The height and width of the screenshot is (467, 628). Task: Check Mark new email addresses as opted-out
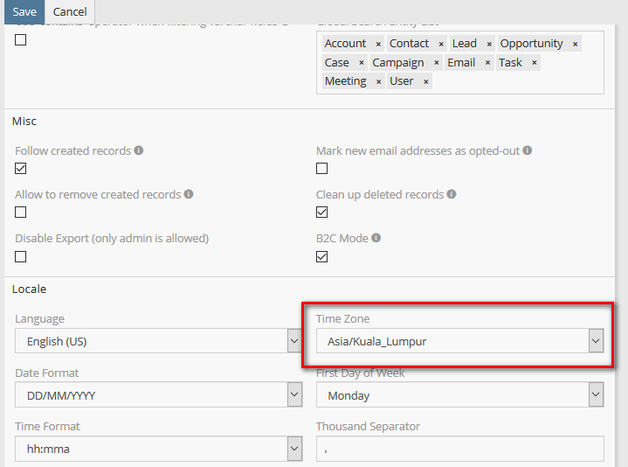322,169
